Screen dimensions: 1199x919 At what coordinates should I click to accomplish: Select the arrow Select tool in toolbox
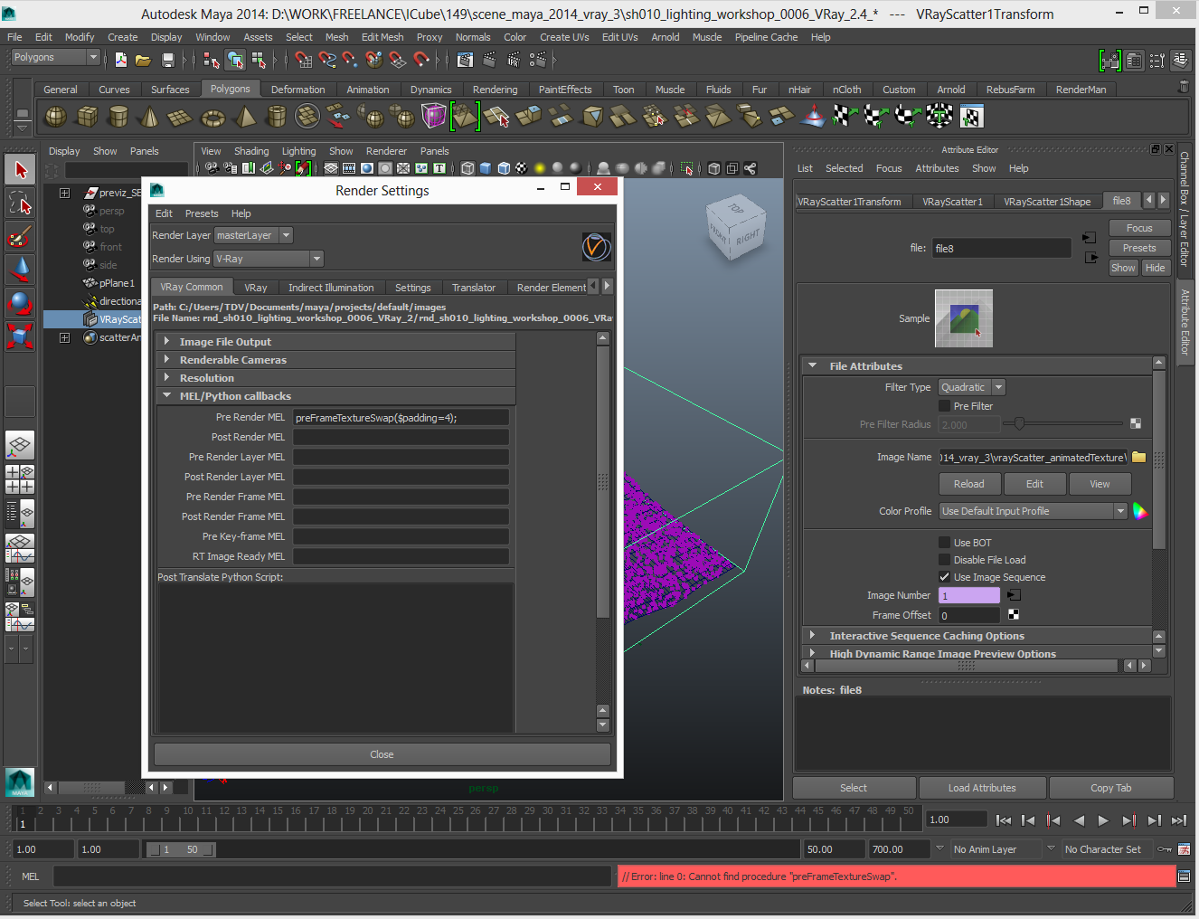click(x=20, y=169)
